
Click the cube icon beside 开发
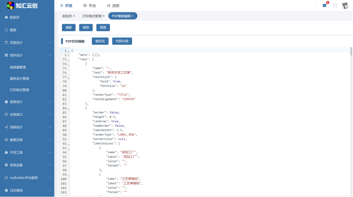pos(61,6)
